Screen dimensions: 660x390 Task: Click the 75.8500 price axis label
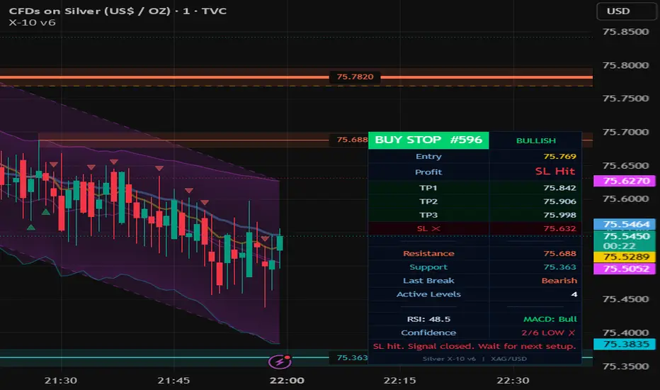(x=625, y=32)
